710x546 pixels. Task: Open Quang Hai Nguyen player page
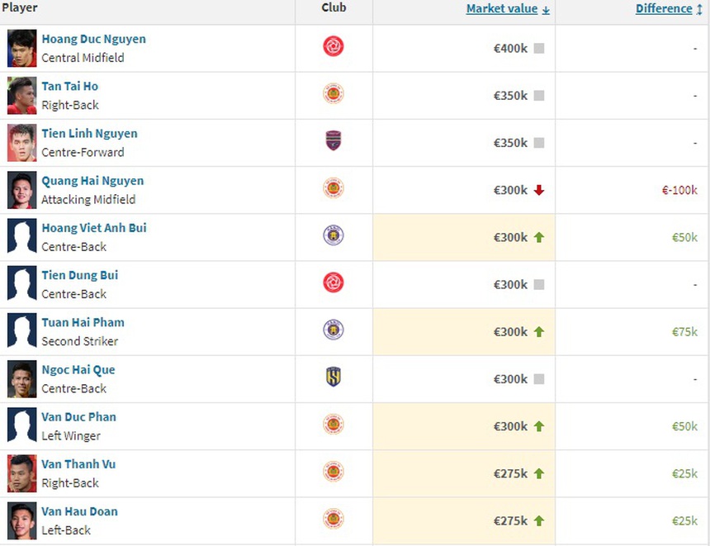92,181
